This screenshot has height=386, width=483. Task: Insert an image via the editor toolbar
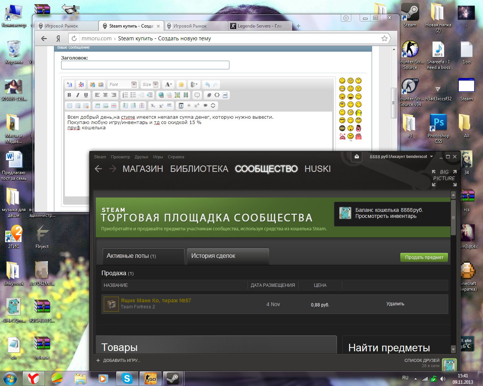[x=177, y=95]
